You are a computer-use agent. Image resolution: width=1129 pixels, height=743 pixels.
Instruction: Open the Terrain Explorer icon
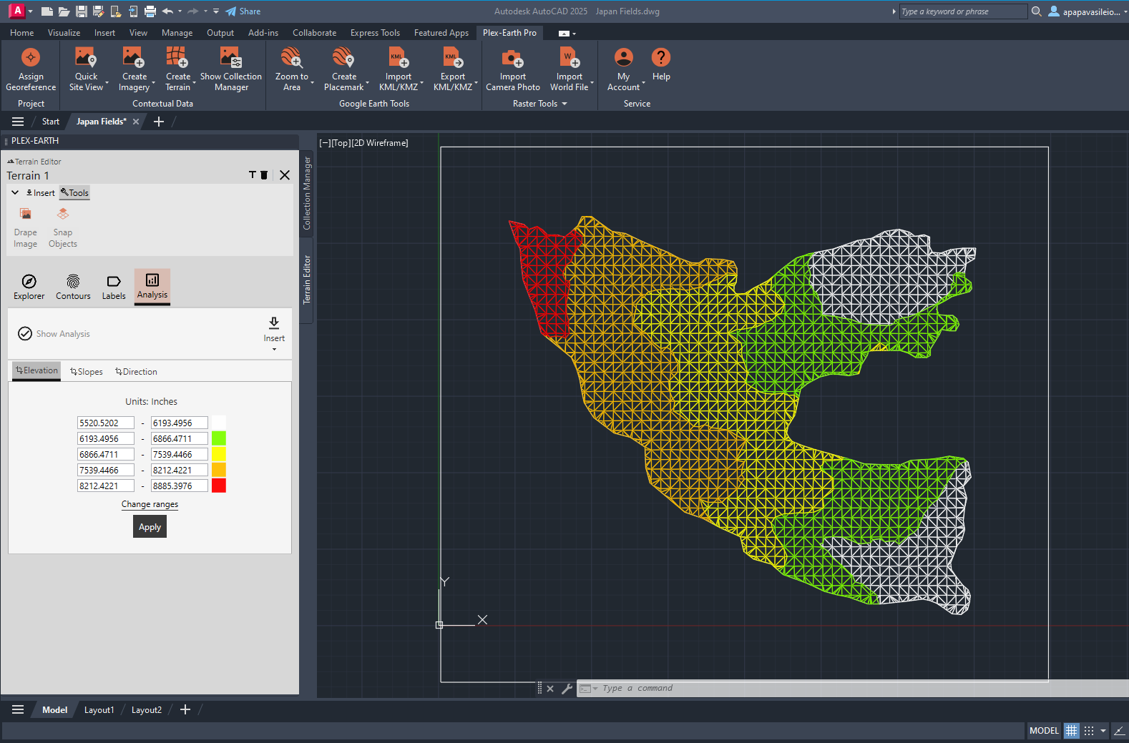pyautogui.click(x=29, y=282)
